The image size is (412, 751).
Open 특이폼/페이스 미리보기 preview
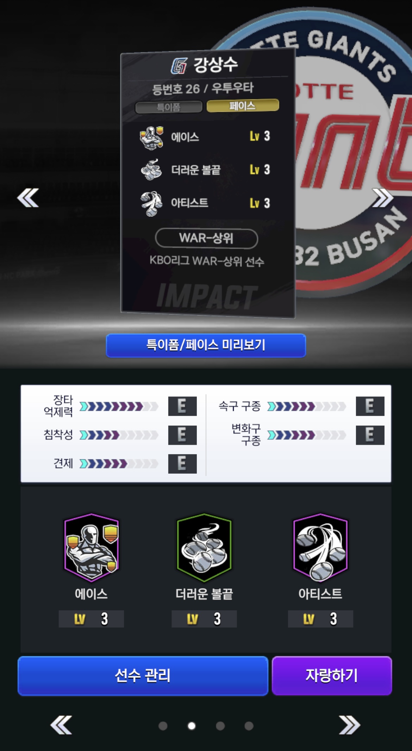point(206,345)
